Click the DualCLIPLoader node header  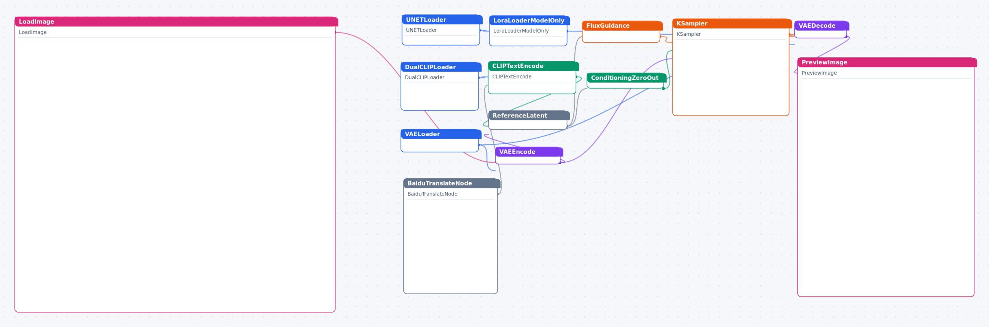click(441, 67)
